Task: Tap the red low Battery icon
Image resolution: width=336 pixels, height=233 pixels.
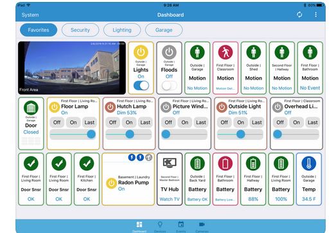Action: pyautogui.click(x=225, y=164)
